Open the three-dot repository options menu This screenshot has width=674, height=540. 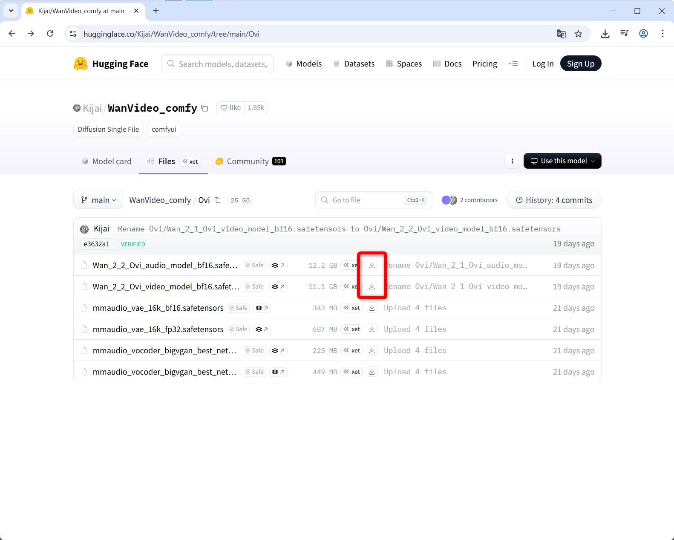[512, 161]
